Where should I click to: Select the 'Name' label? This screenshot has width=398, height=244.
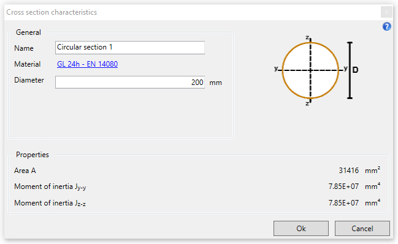23,48
